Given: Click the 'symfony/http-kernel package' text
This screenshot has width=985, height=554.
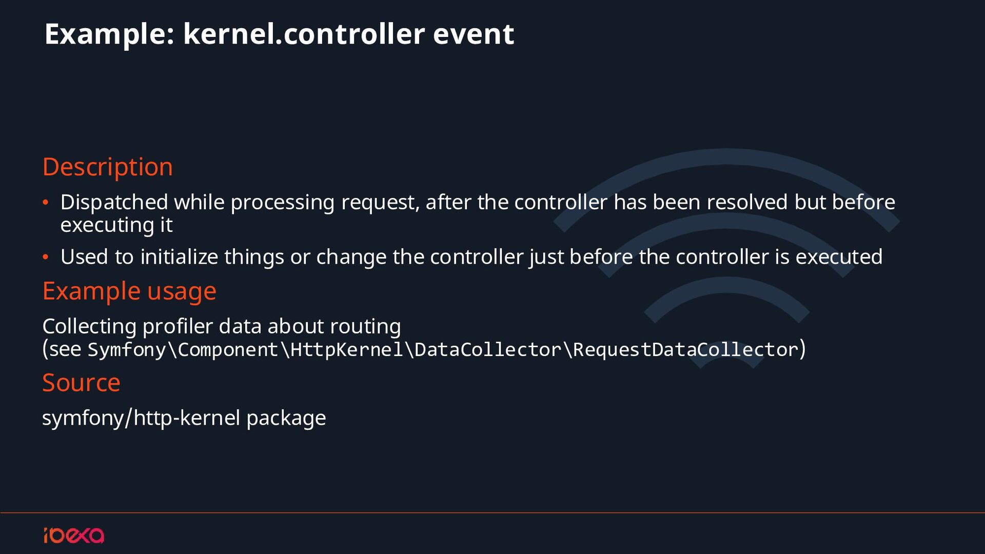Looking at the screenshot, I should tap(184, 418).
